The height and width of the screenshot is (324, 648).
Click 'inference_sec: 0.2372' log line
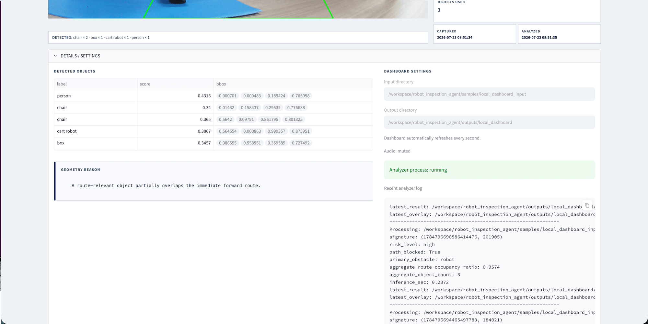pyautogui.click(x=419, y=282)
